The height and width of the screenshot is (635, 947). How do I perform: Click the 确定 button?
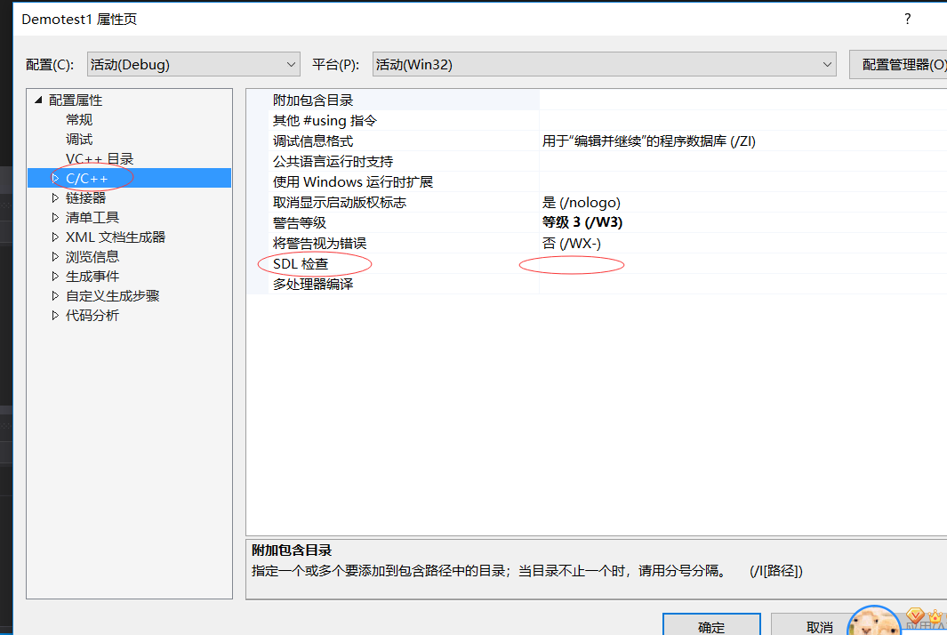point(711,625)
